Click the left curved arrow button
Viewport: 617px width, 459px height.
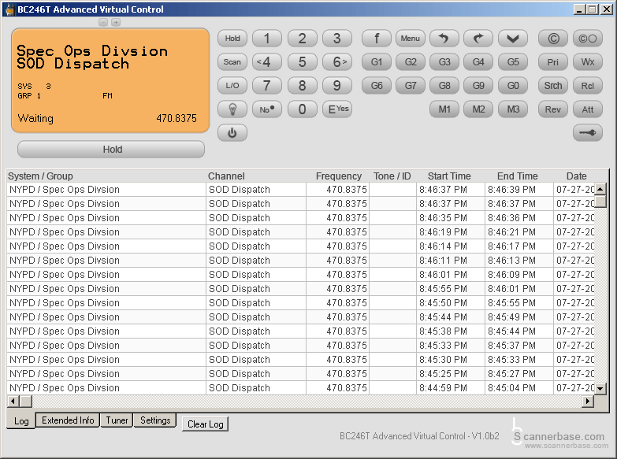pyautogui.click(x=444, y=38)
